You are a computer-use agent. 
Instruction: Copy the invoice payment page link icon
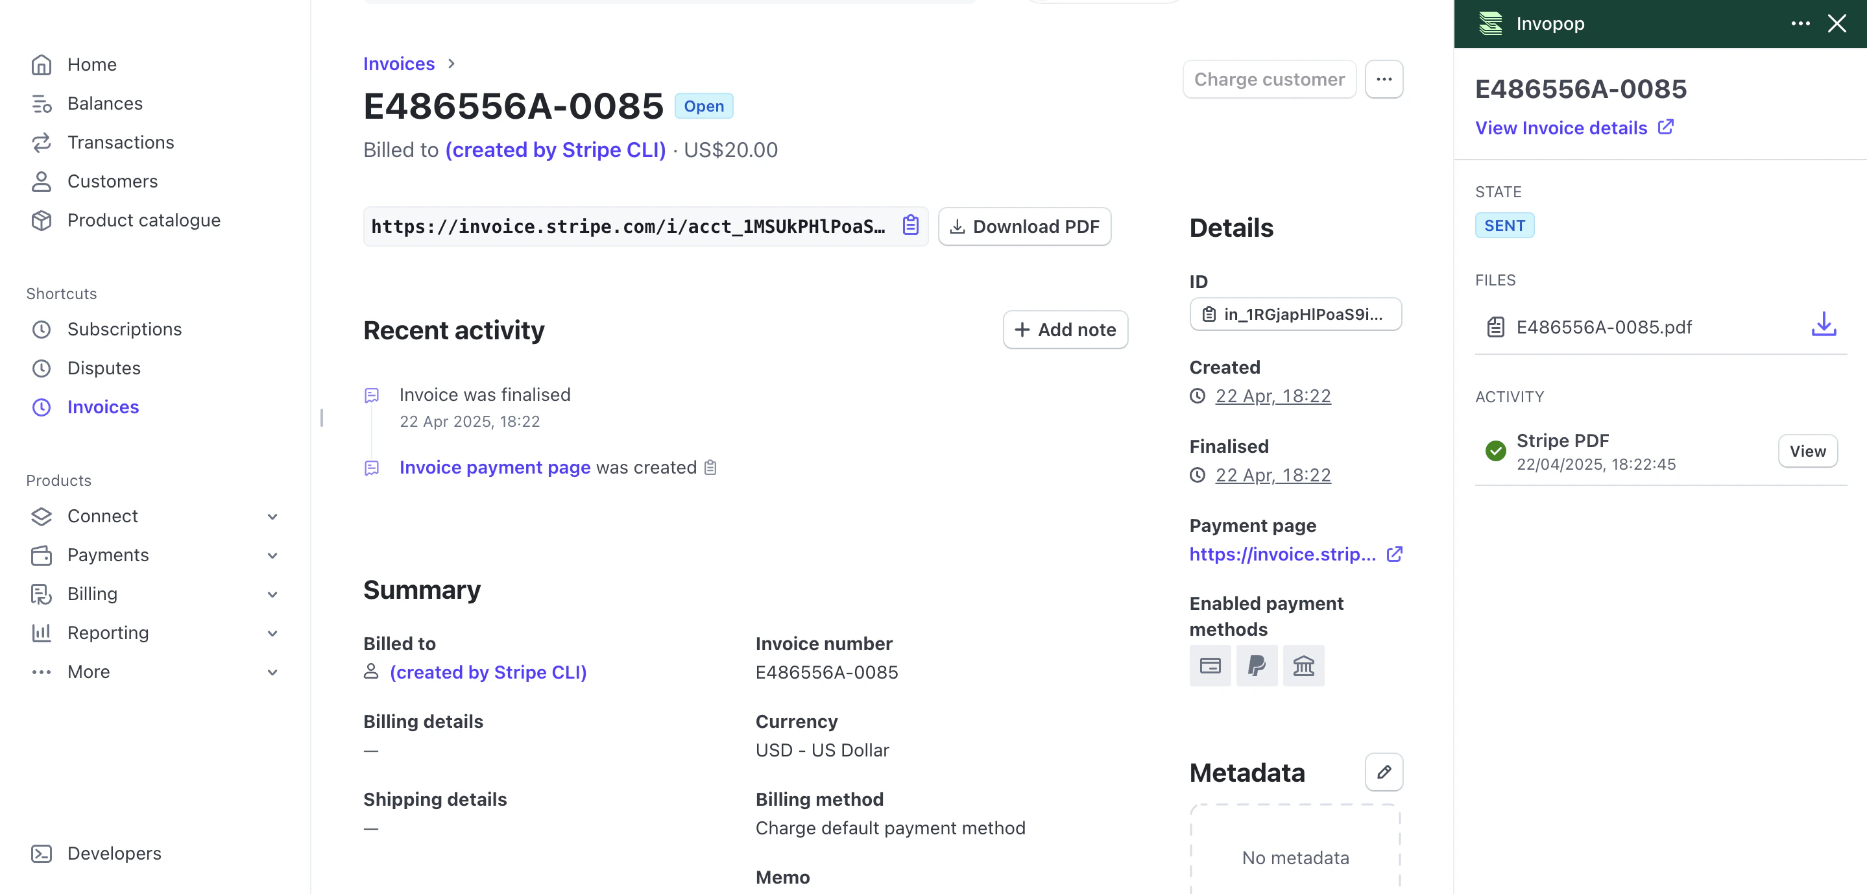[x=710, y=468]
